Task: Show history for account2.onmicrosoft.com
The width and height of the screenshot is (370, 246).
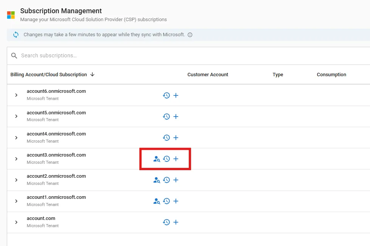Action: [166, 180]
